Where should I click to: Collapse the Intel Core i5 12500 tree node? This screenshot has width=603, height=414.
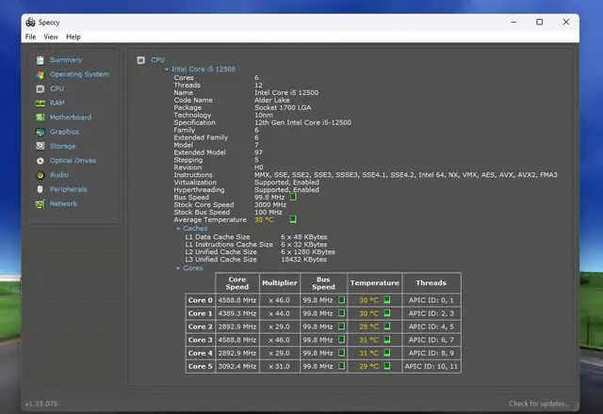point(167,69)
